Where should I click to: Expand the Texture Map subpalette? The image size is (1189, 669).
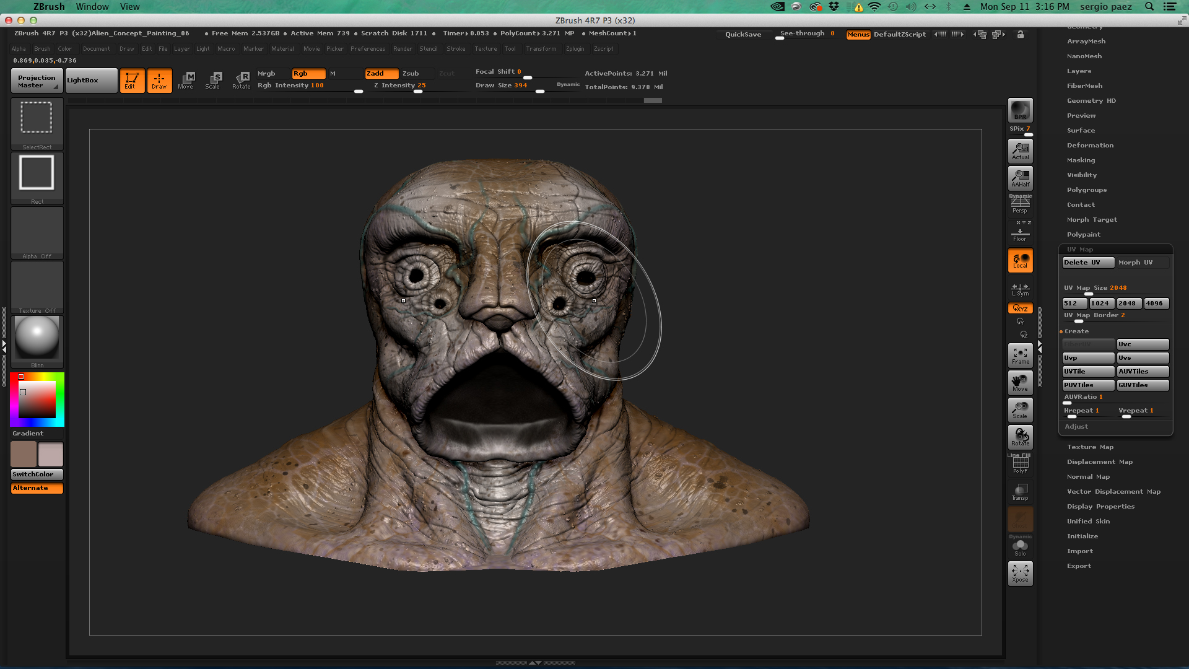click(1090, 447)
